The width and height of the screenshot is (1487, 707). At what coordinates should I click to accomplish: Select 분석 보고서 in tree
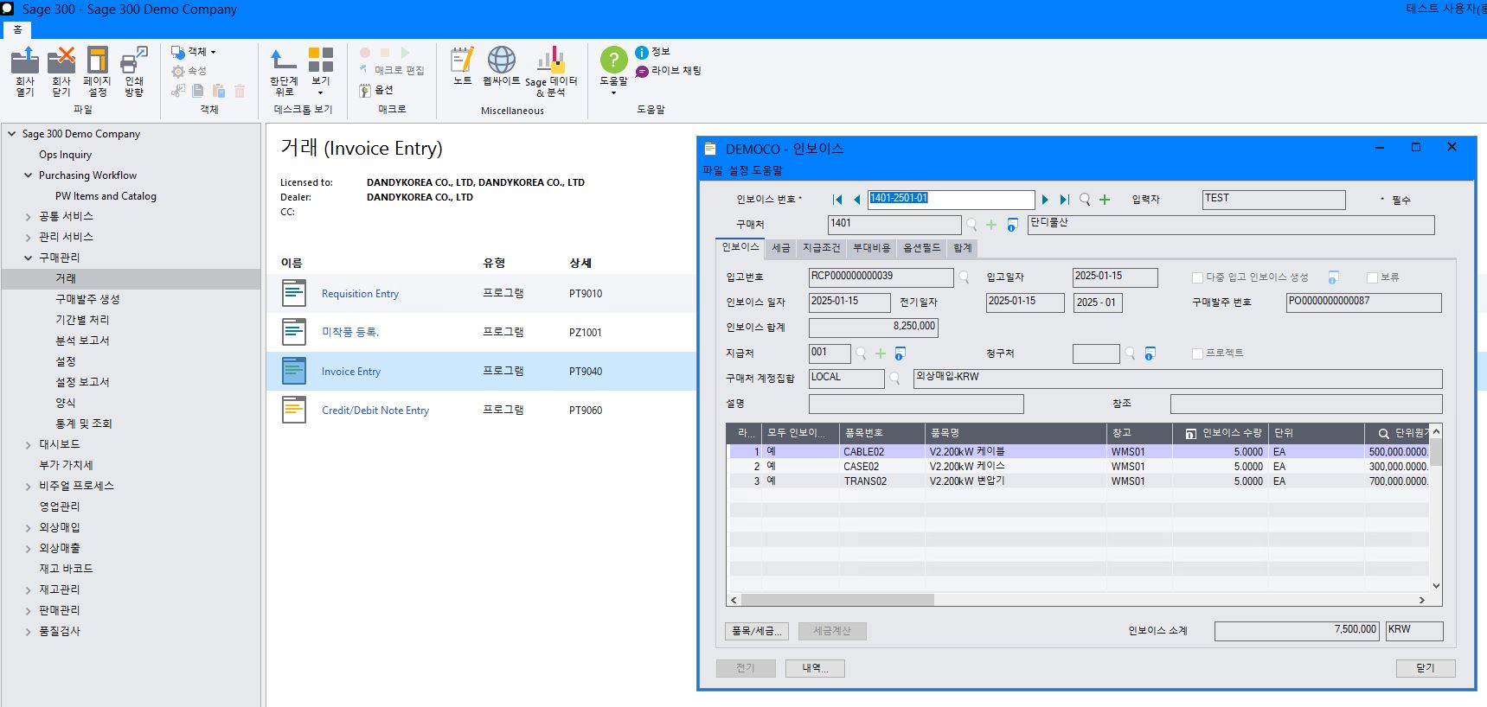click(82, 341)
